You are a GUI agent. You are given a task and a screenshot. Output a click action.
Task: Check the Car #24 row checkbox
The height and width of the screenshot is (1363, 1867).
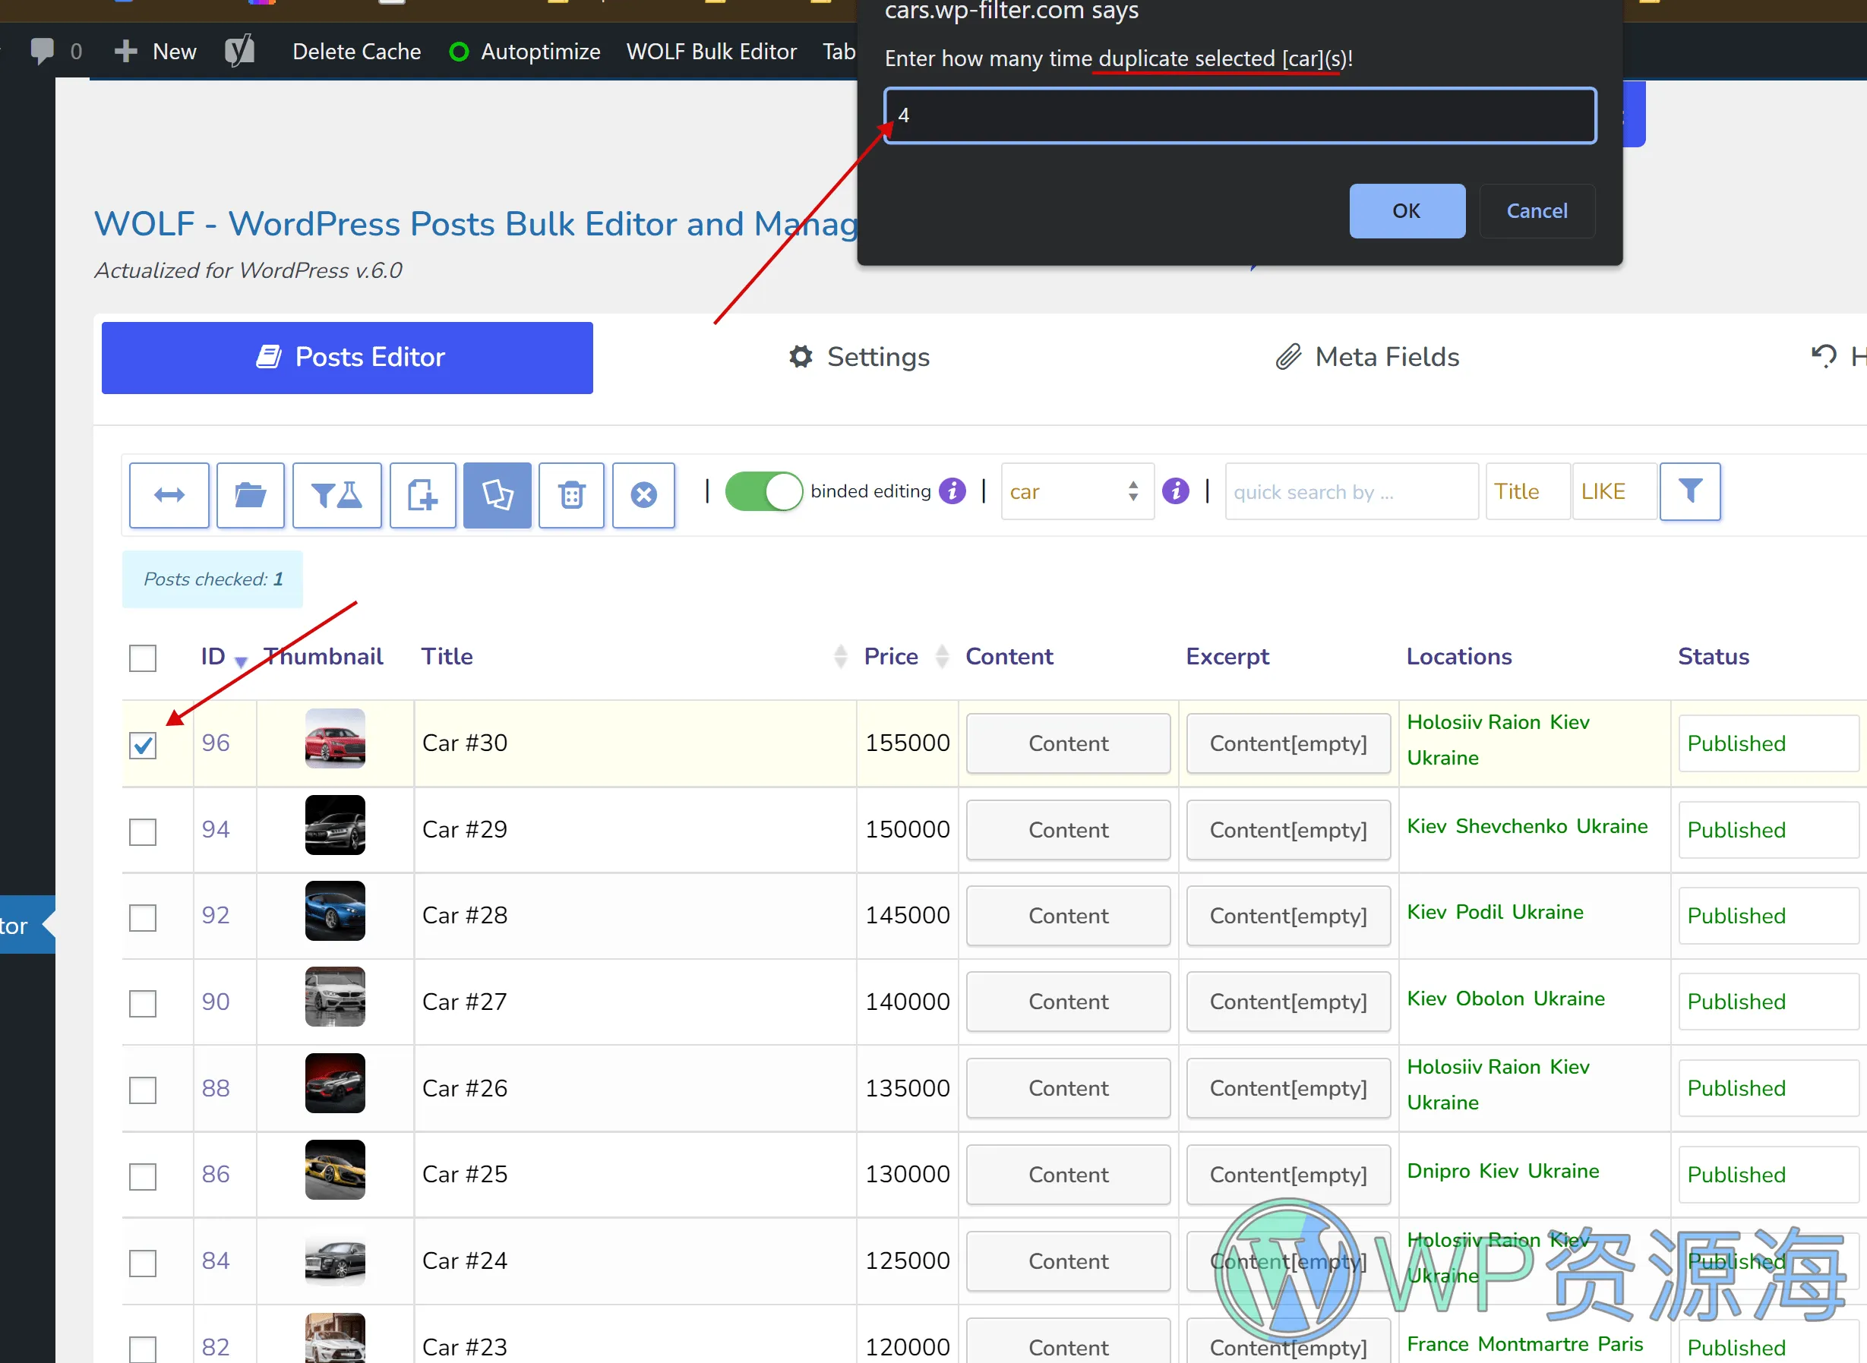coord(143,1264)
